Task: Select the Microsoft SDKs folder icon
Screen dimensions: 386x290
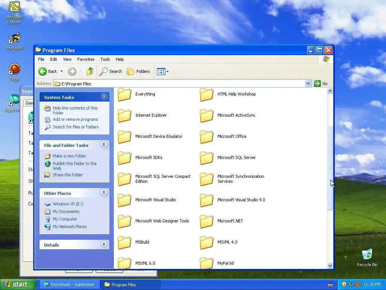Action: click(124, 158)
